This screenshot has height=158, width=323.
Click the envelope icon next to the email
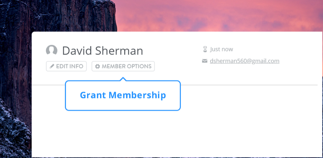click(x=205, y=61)
